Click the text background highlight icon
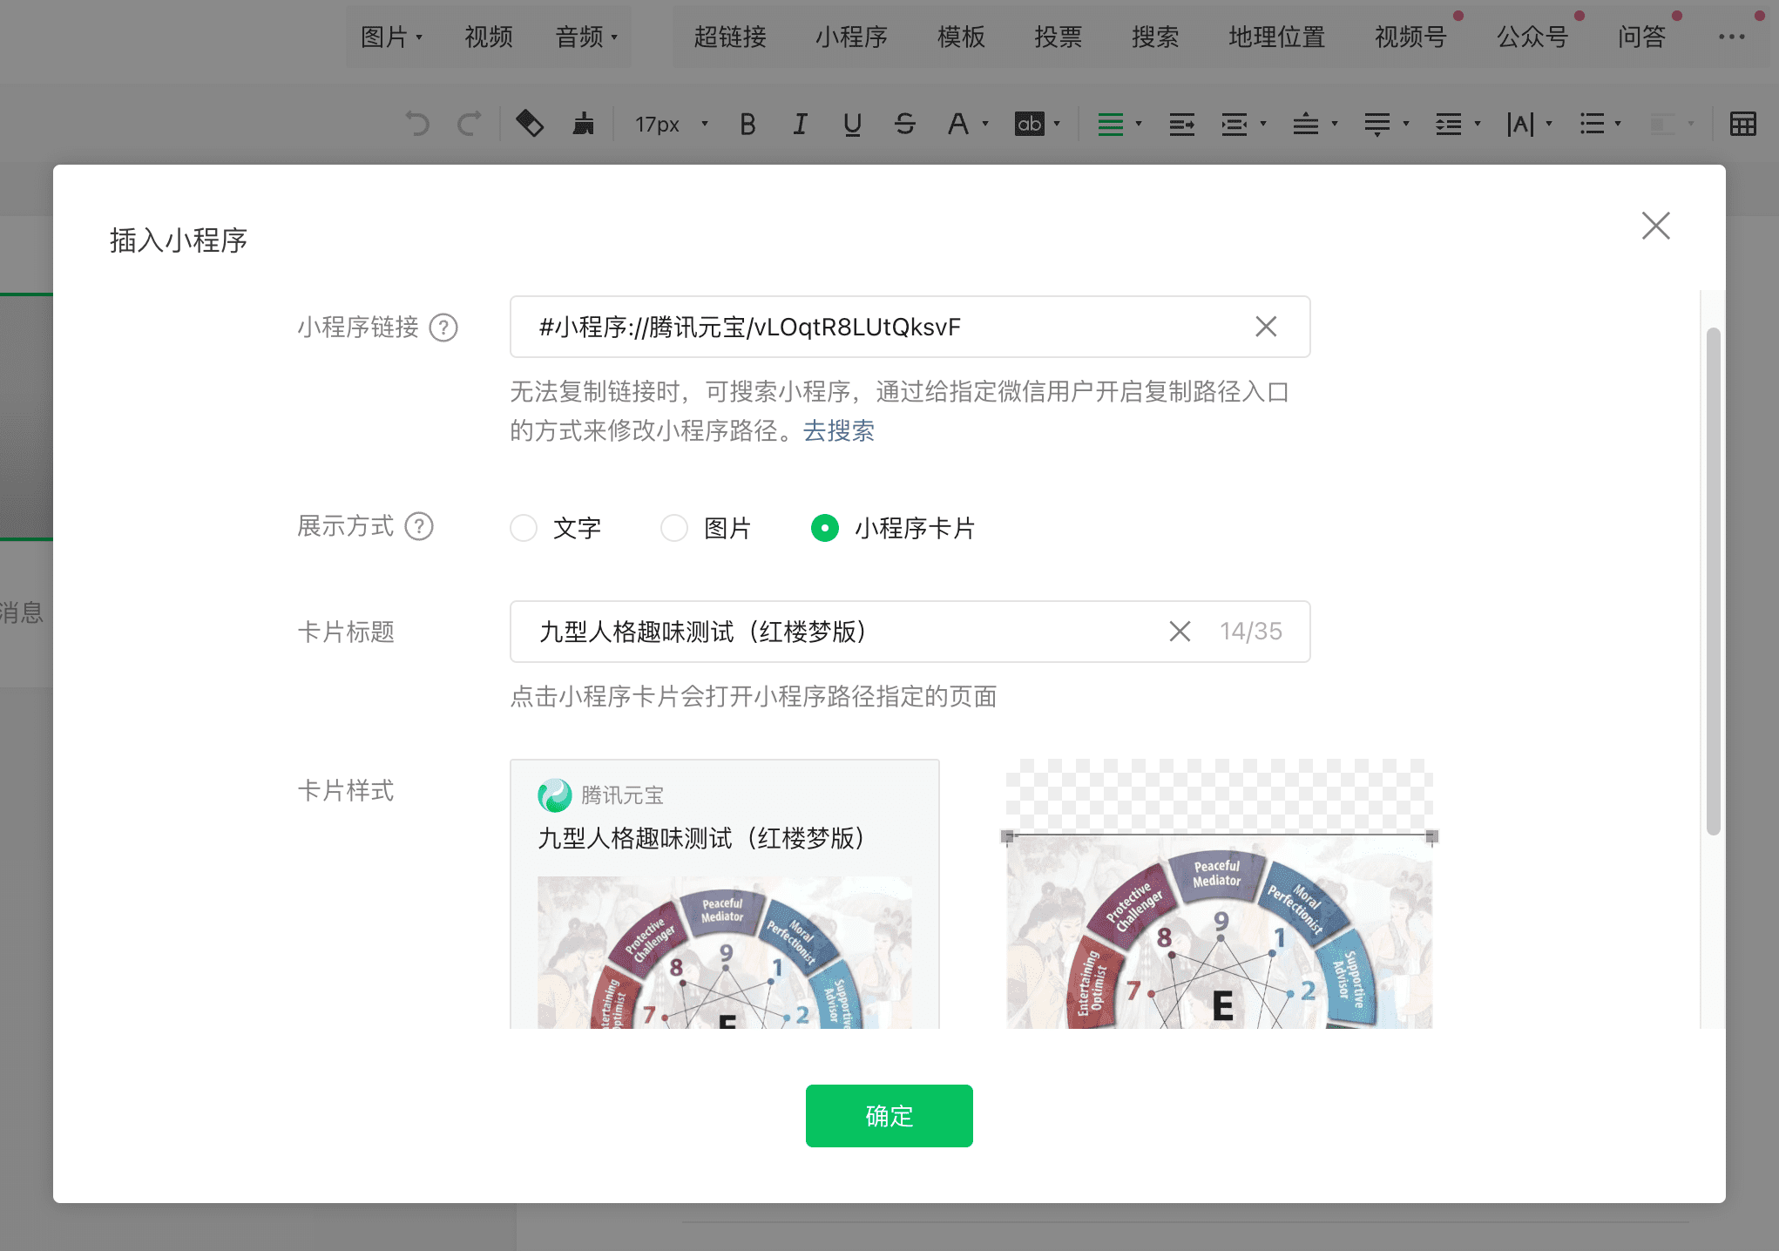Screen dimensions: 1779x1251 1030,124
